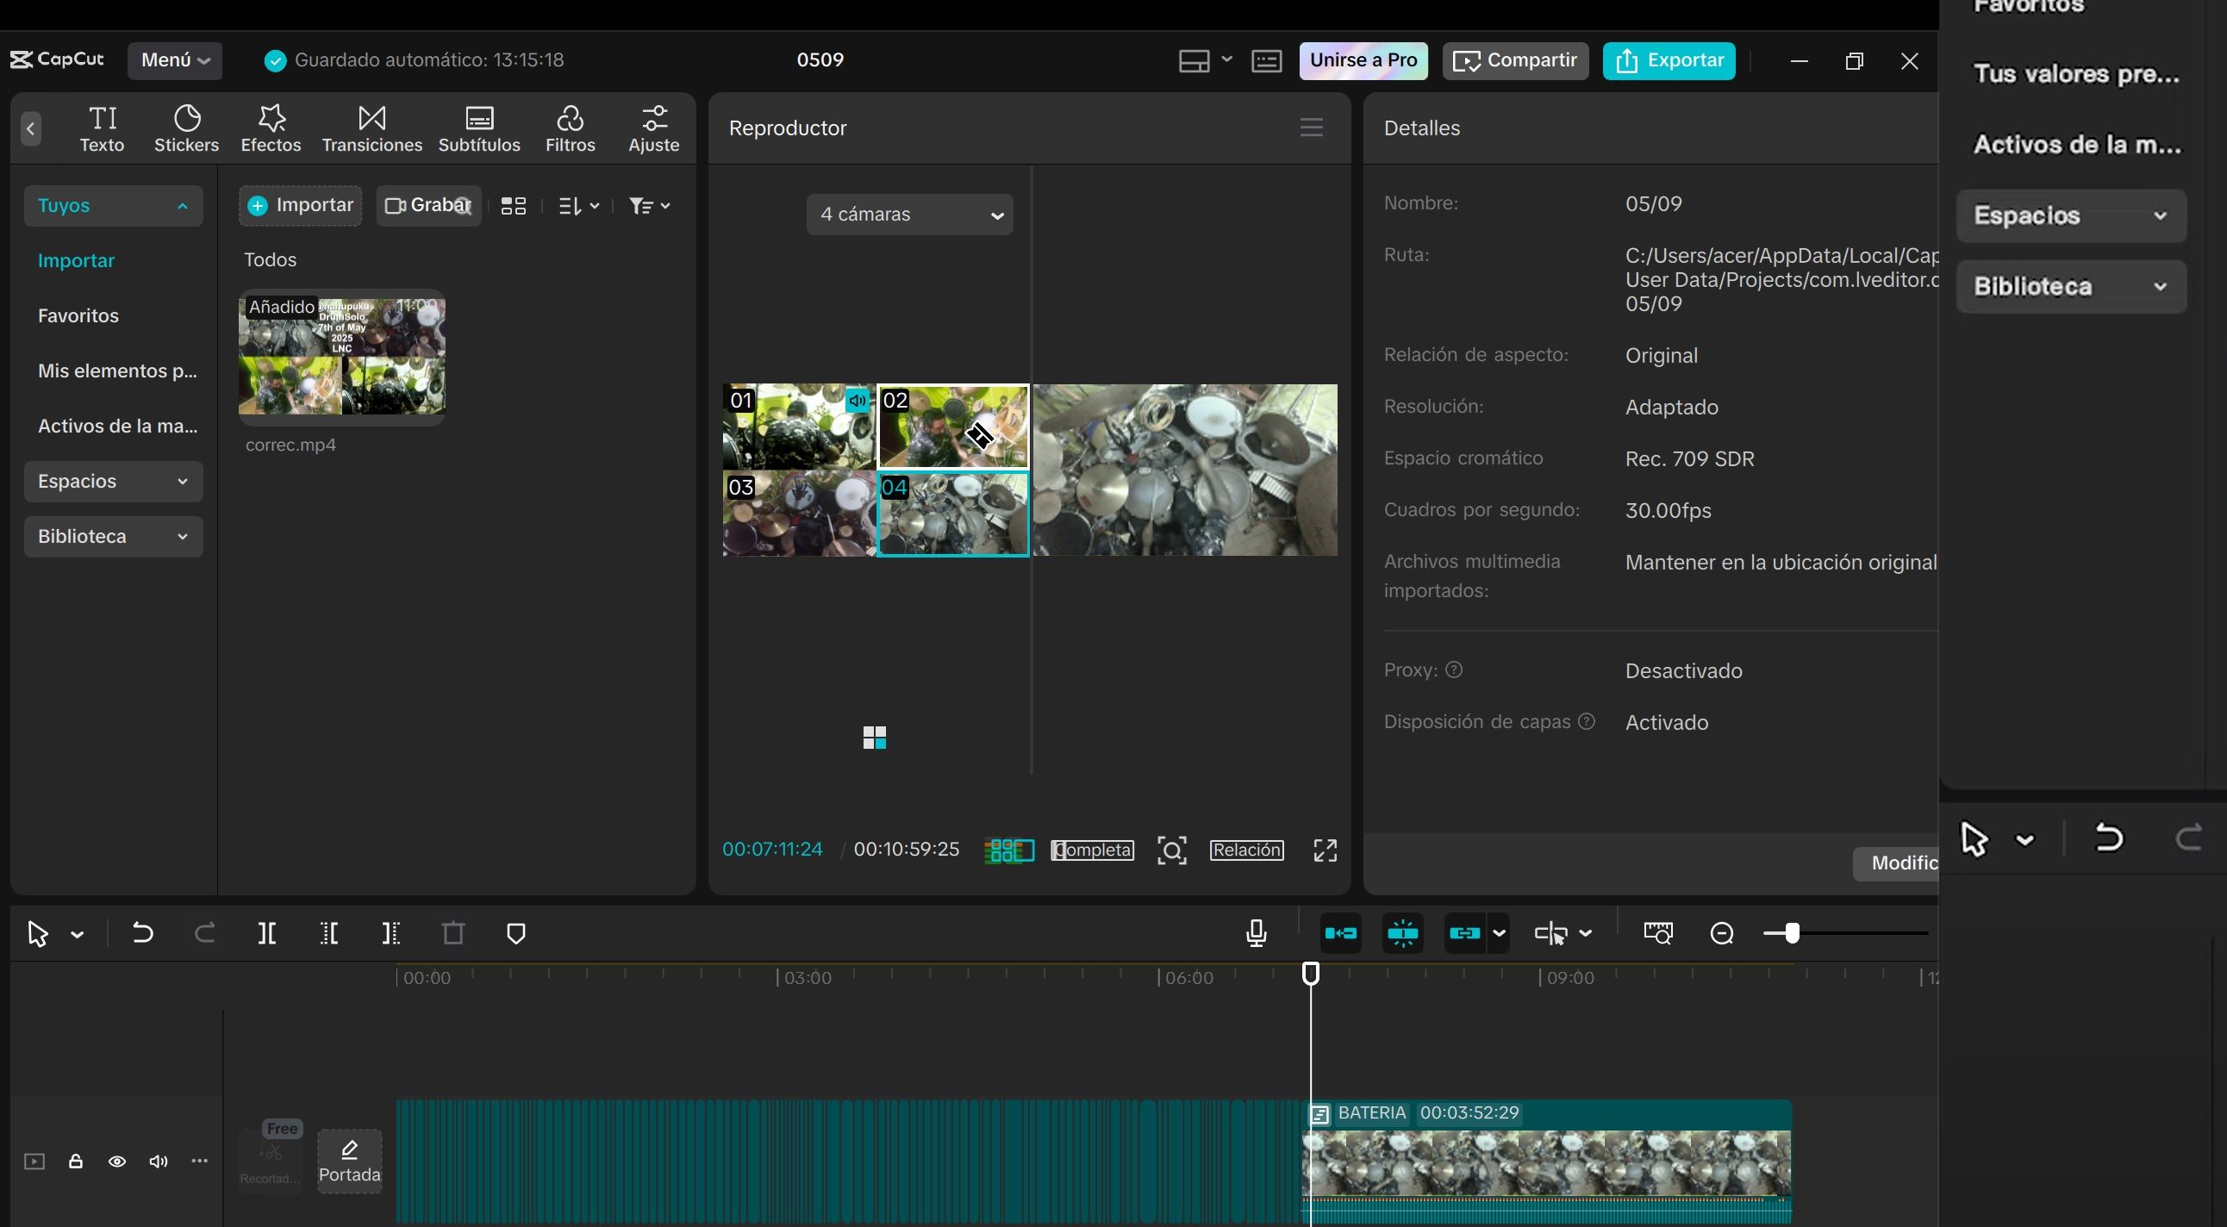Select camera 03 thumbnail in multicam view
The image size is (2227, 1227).
coord(799,514)
